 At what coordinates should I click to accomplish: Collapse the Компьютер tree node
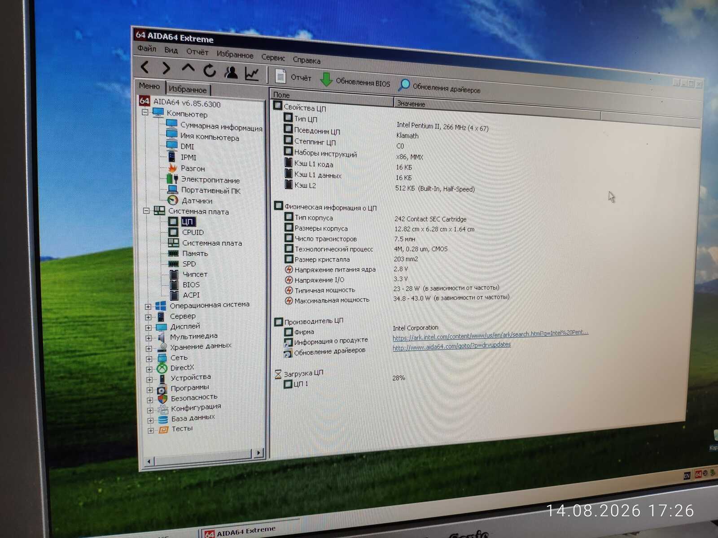click(145, 112)
